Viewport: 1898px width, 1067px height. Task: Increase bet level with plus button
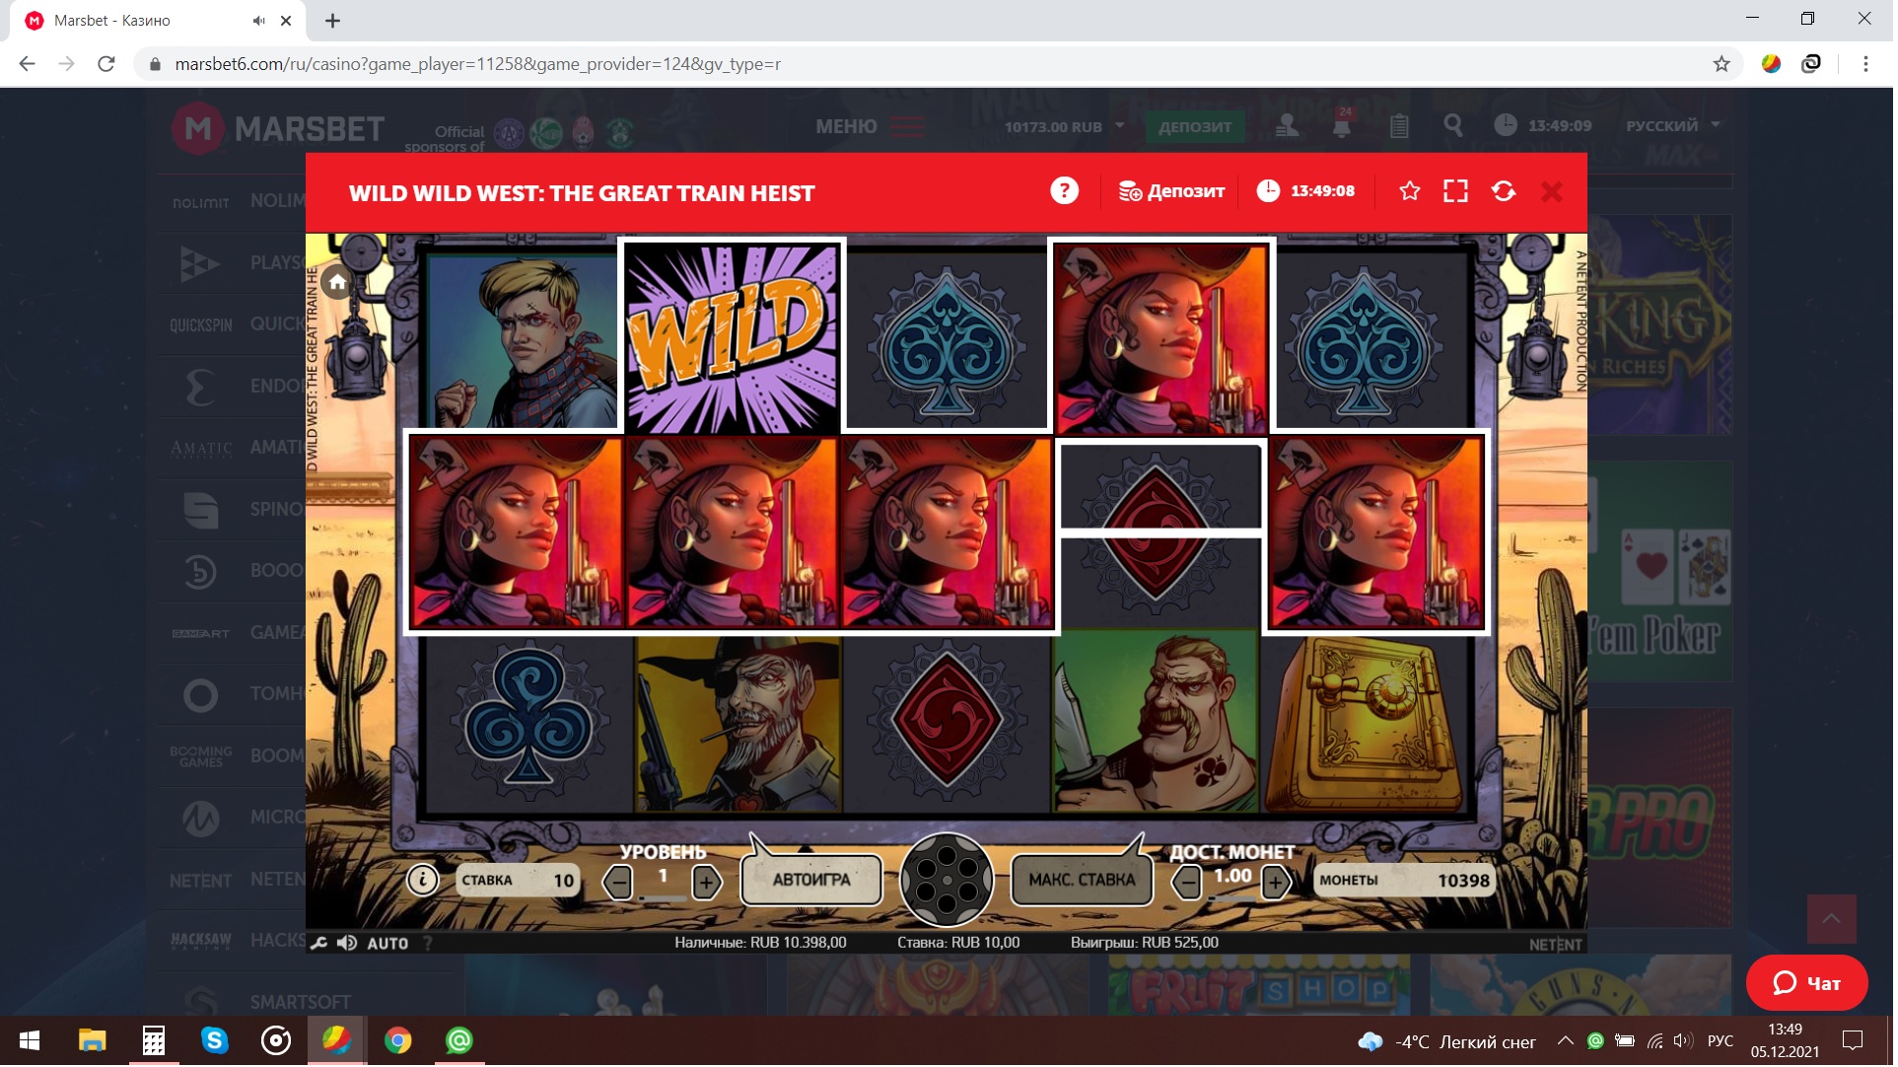708,884
